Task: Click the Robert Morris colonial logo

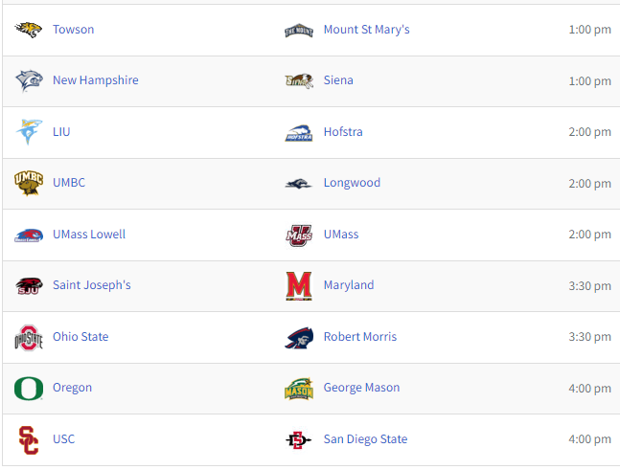Action: [299, 338]
